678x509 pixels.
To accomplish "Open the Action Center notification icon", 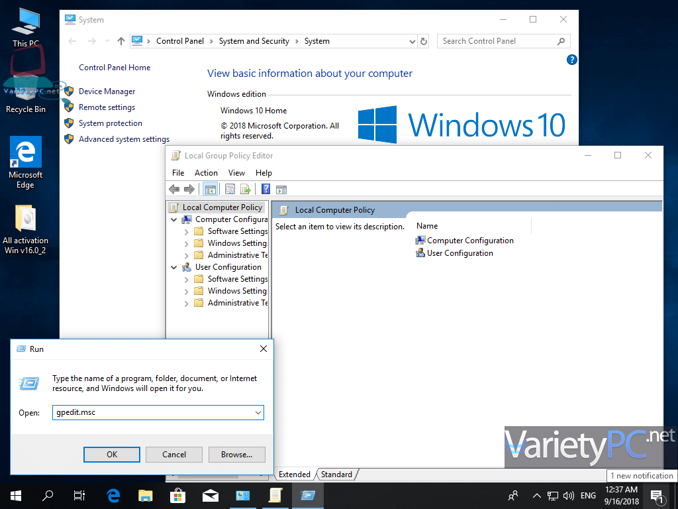I will point(657,496).
